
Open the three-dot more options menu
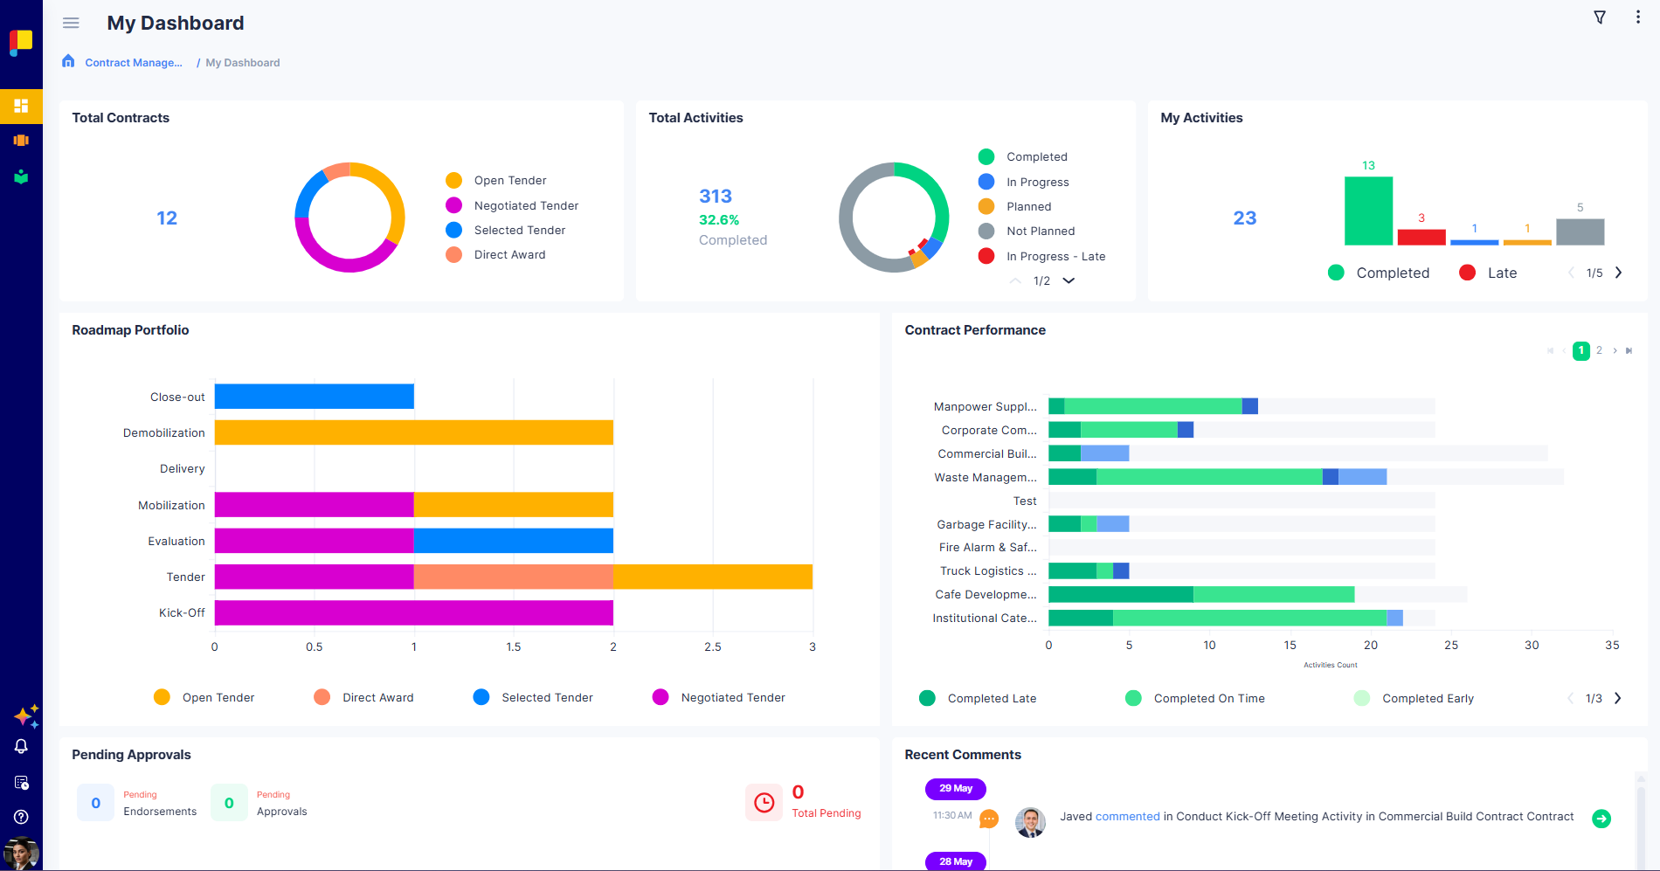[x=1638, y=17]
